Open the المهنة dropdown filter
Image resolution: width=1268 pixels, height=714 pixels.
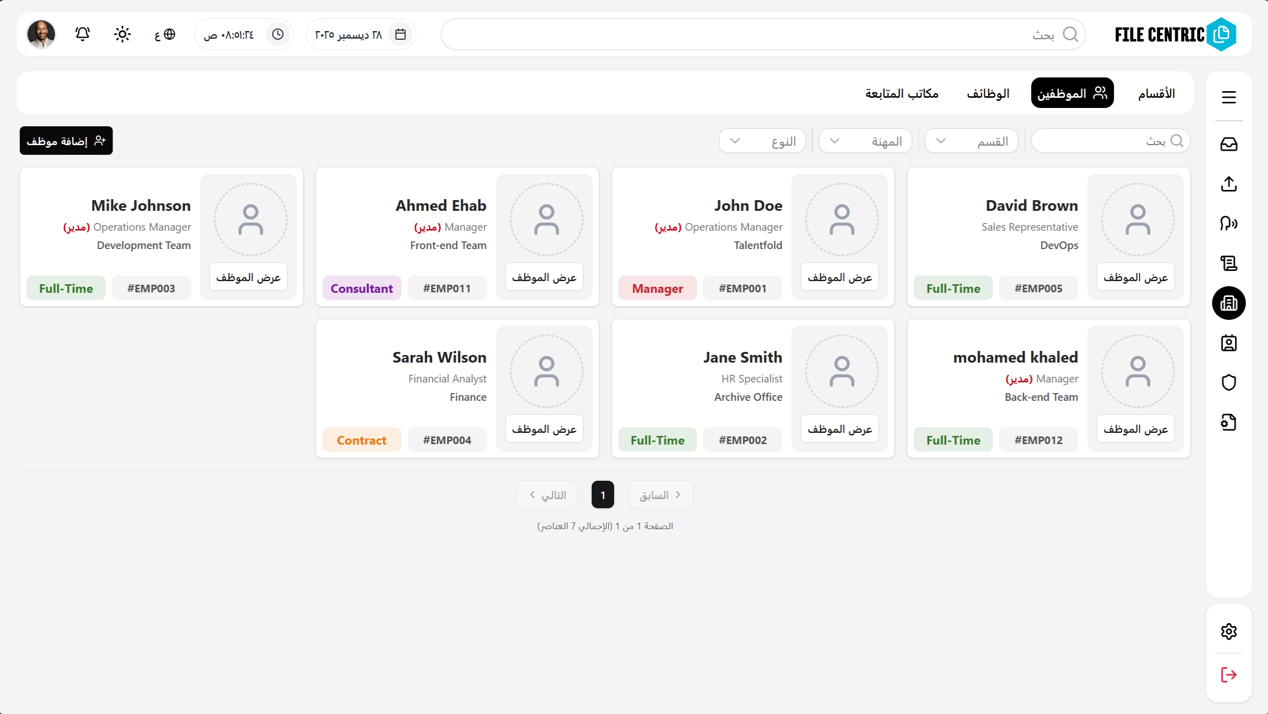865,141
